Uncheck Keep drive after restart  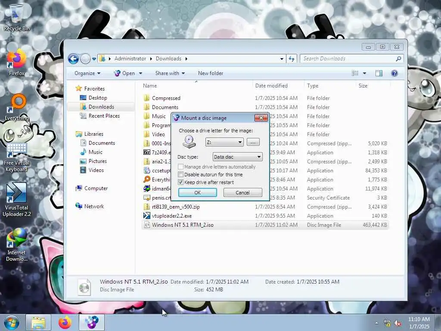click(180, 182)
